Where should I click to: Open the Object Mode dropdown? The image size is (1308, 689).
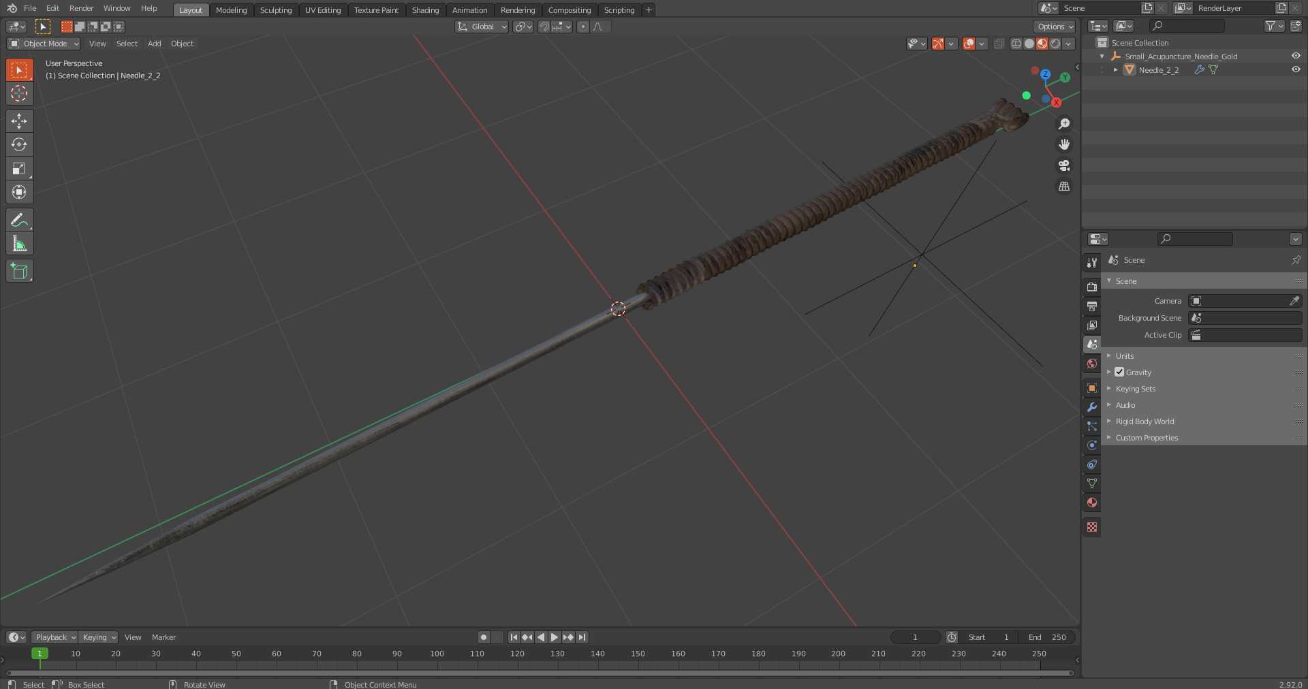point(44,44)
